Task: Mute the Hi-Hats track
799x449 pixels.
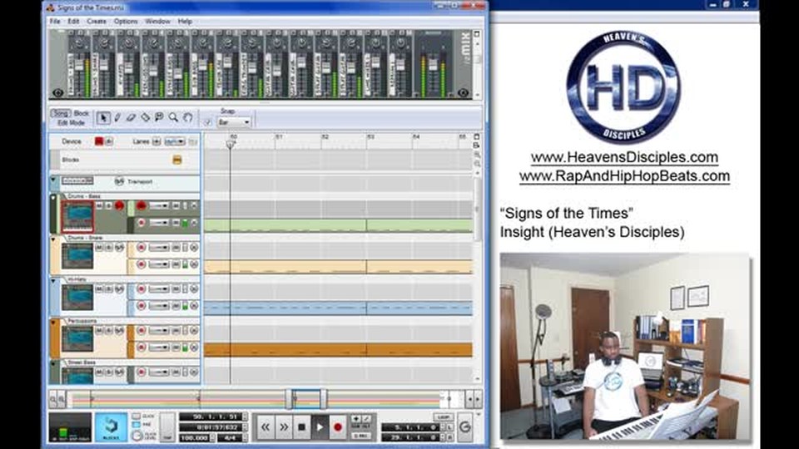Action: click(x=100, y=289)
